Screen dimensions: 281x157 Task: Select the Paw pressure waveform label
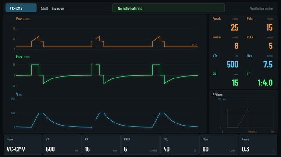coord(19,19)
